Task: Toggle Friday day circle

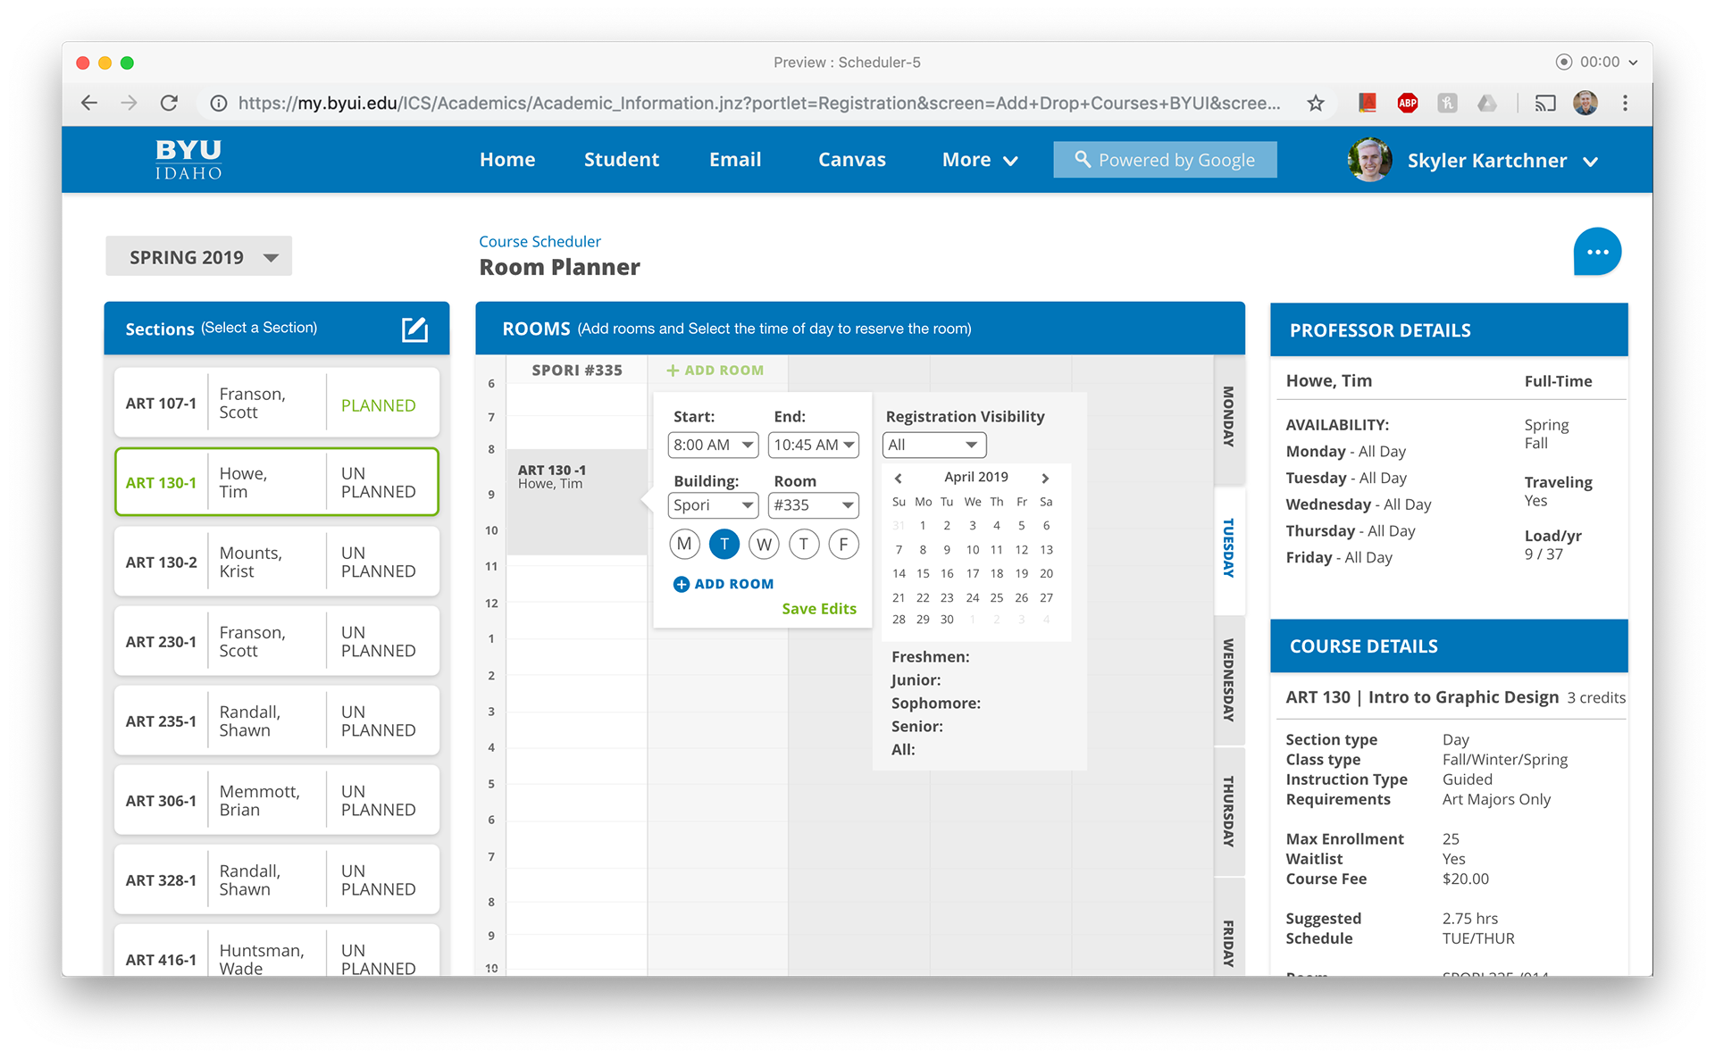Action: [x=843, y=544]
